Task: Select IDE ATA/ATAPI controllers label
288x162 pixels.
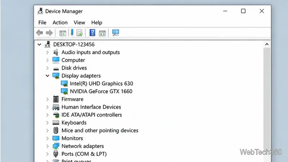Action: (92, 115)
